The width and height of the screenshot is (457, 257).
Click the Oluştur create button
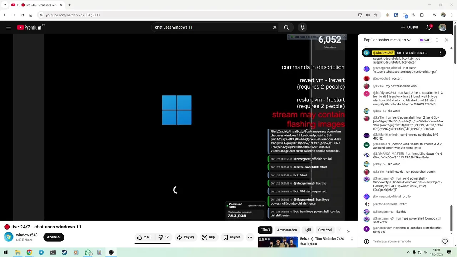tap(409, 27)
